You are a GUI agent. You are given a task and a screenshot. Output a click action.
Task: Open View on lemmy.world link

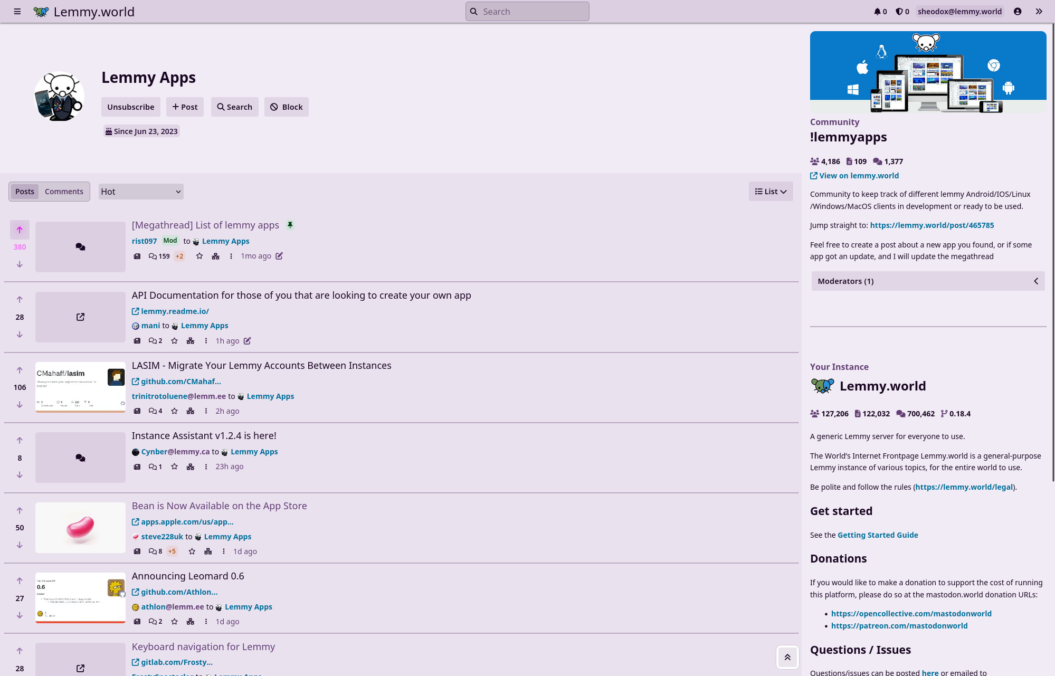[854, 176]
